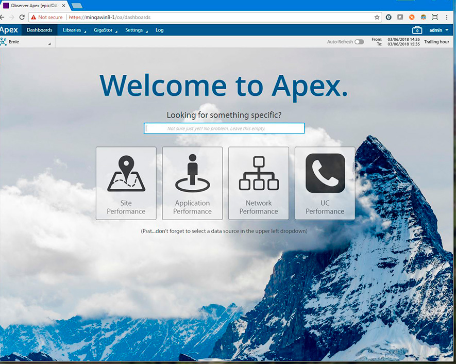Click the Auto-Refresh label
456x364 pixels.
[340, 42]
